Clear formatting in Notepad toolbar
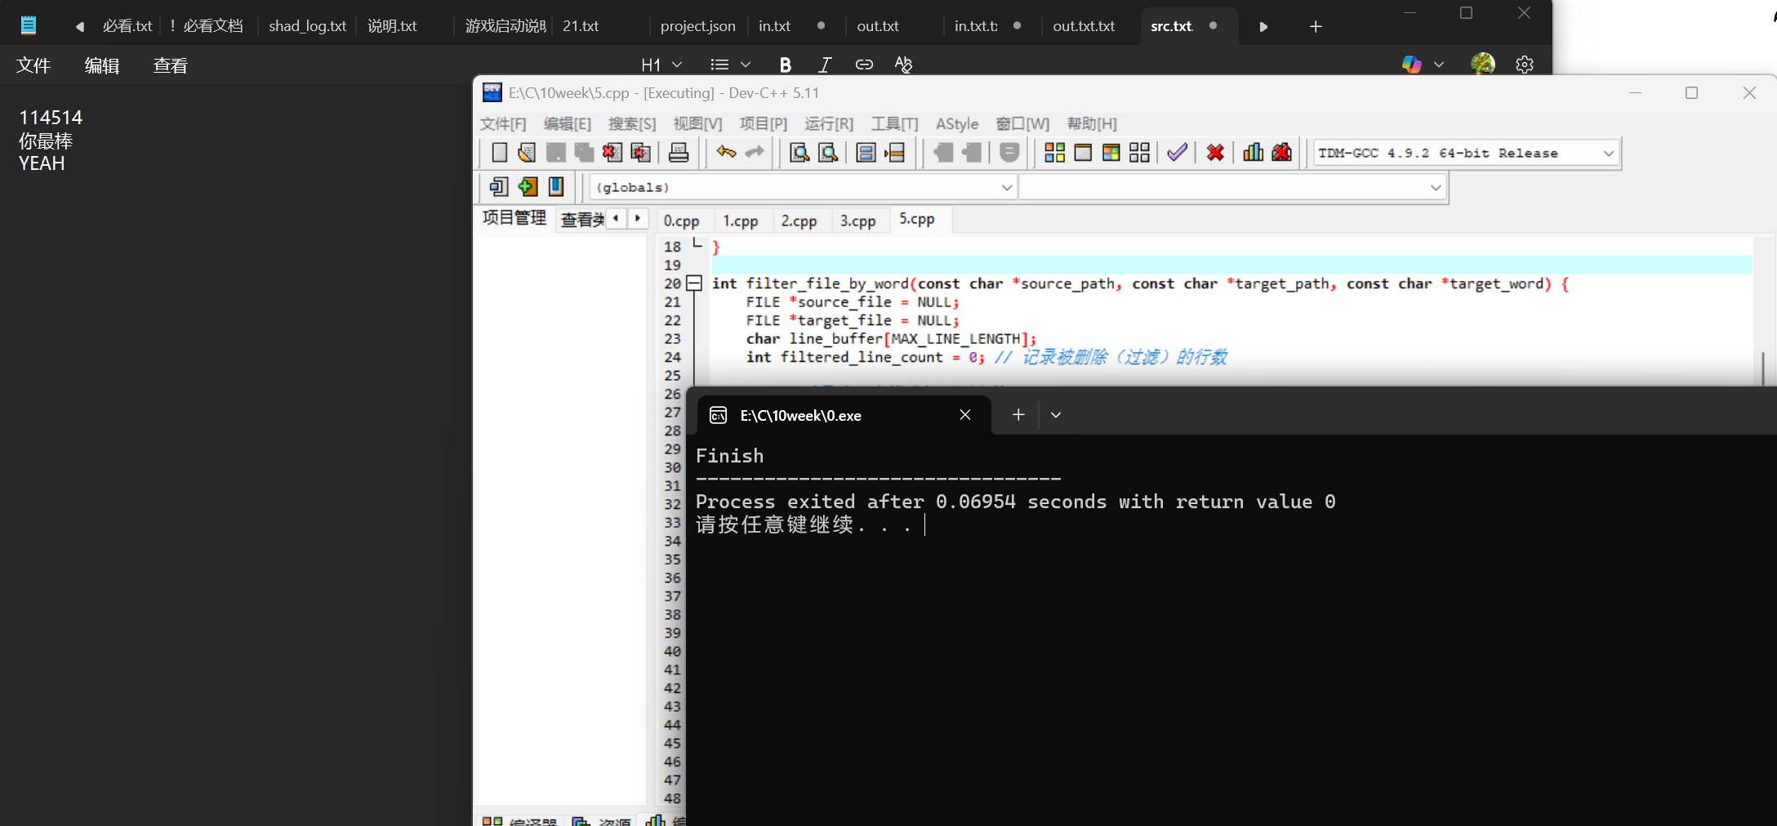The height and width of the screenshot is (826, 1777). click(x=903, y=65)
